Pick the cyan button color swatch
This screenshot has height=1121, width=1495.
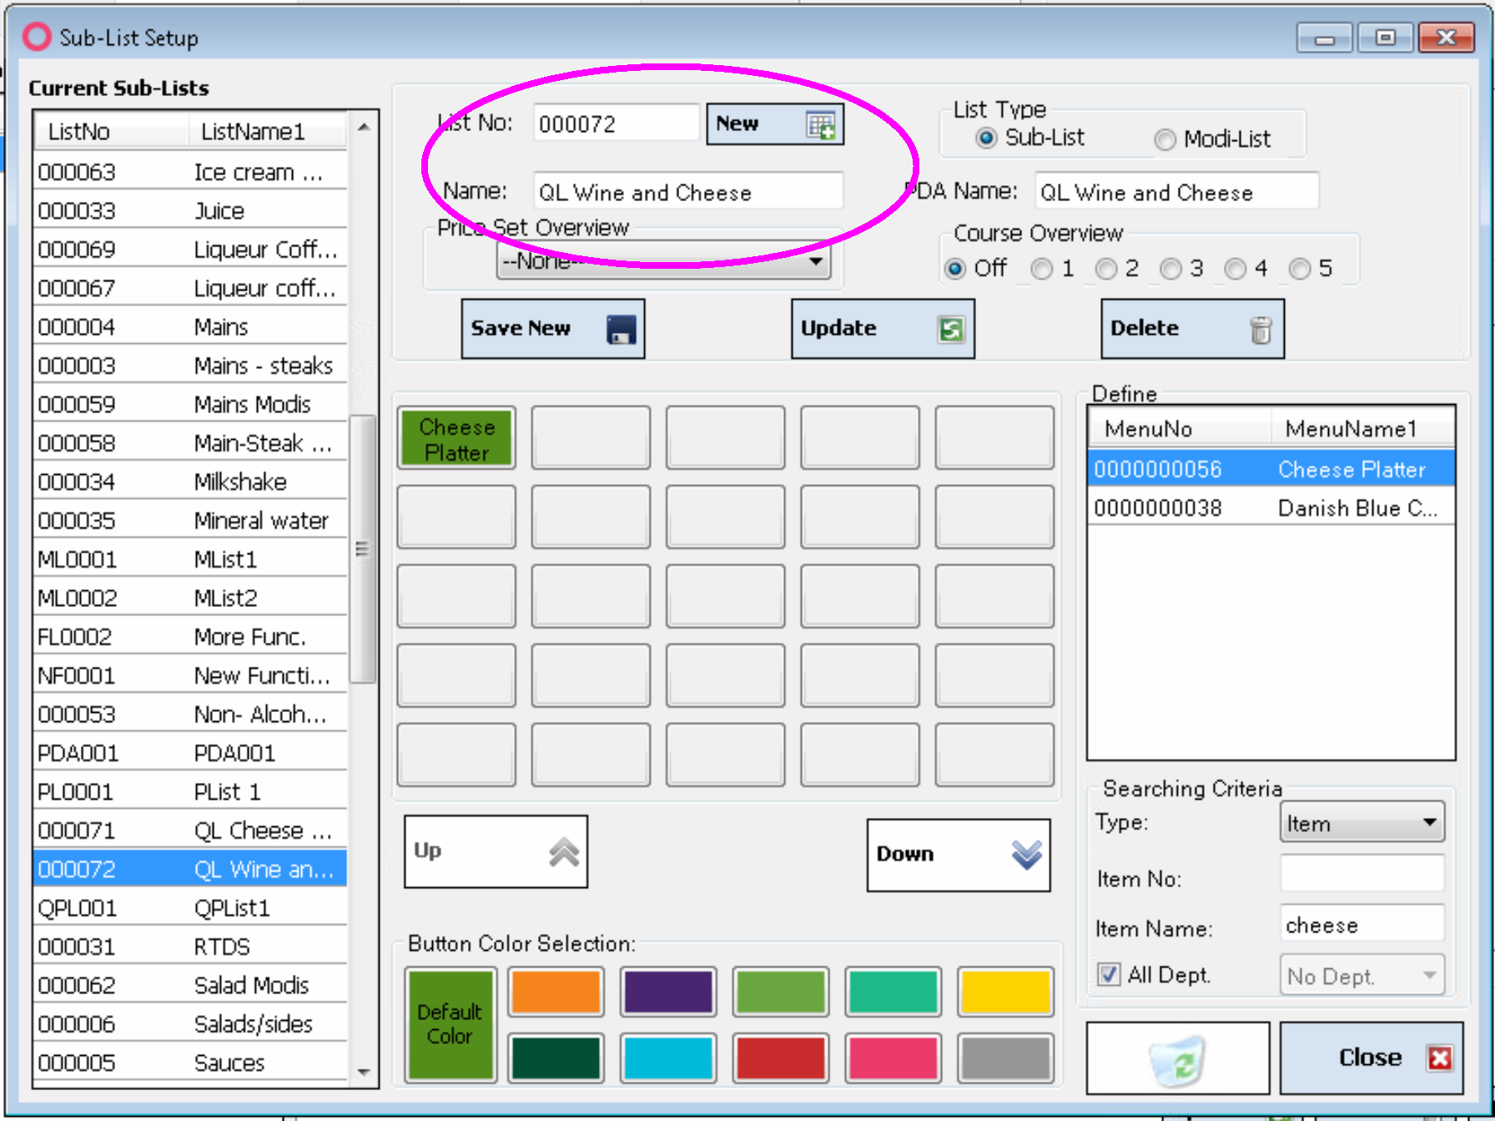click(x=668, y=1058)
